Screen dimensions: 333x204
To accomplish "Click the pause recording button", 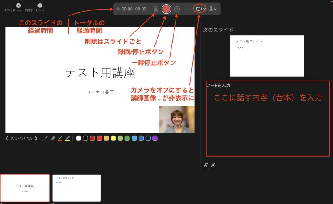I will (177, 9).
